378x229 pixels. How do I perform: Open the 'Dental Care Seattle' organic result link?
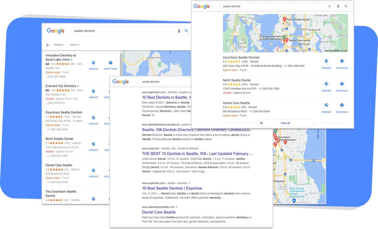[x=159, y=212]
